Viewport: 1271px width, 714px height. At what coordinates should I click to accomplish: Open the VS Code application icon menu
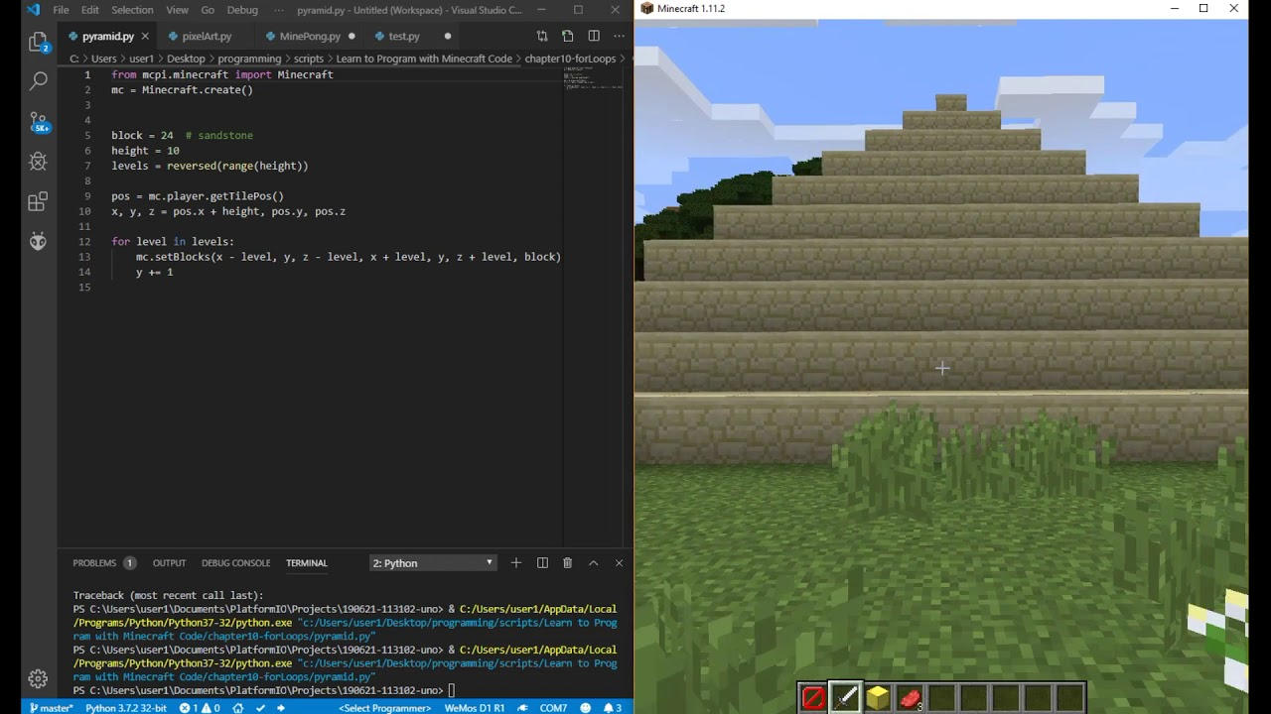coord(33,10)
